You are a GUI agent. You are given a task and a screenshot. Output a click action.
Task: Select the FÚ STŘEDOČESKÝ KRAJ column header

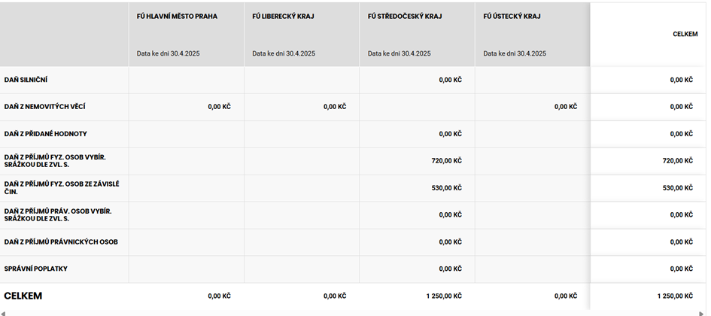click(x=405, y=17)
